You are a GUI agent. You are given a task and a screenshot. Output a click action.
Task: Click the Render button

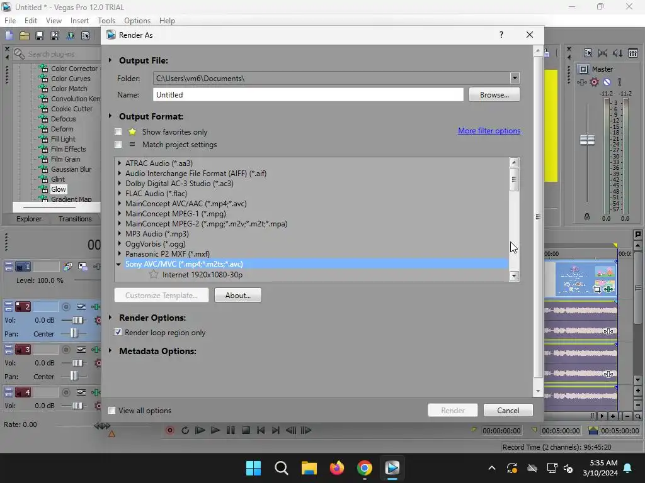(x=452, y=410)
